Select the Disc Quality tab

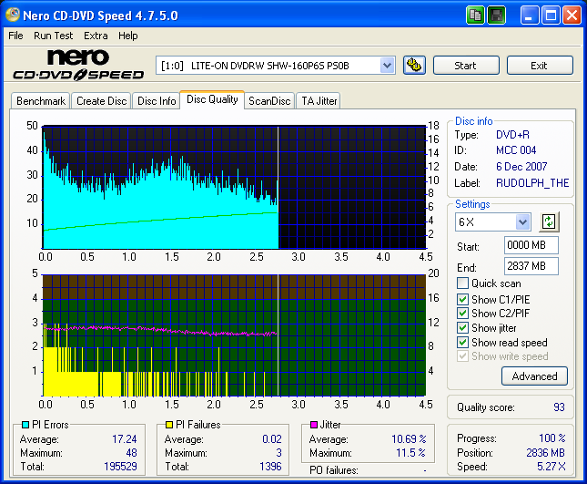click(212, 99)
